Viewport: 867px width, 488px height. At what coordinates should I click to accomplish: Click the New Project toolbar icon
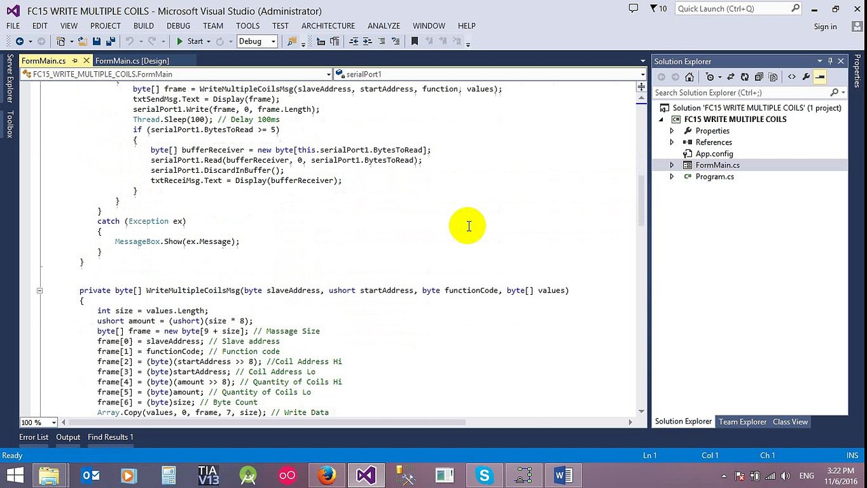[x=61, y=41]
